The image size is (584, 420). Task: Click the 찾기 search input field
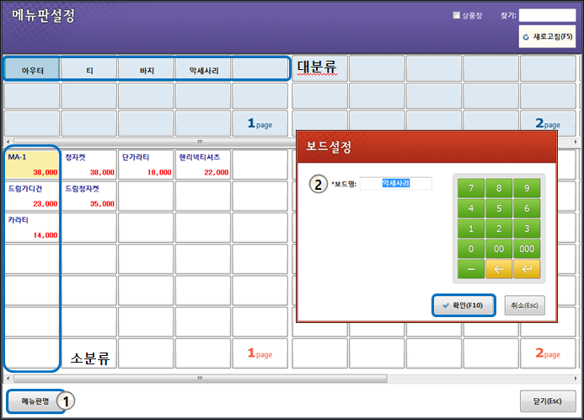click(547, 15)
